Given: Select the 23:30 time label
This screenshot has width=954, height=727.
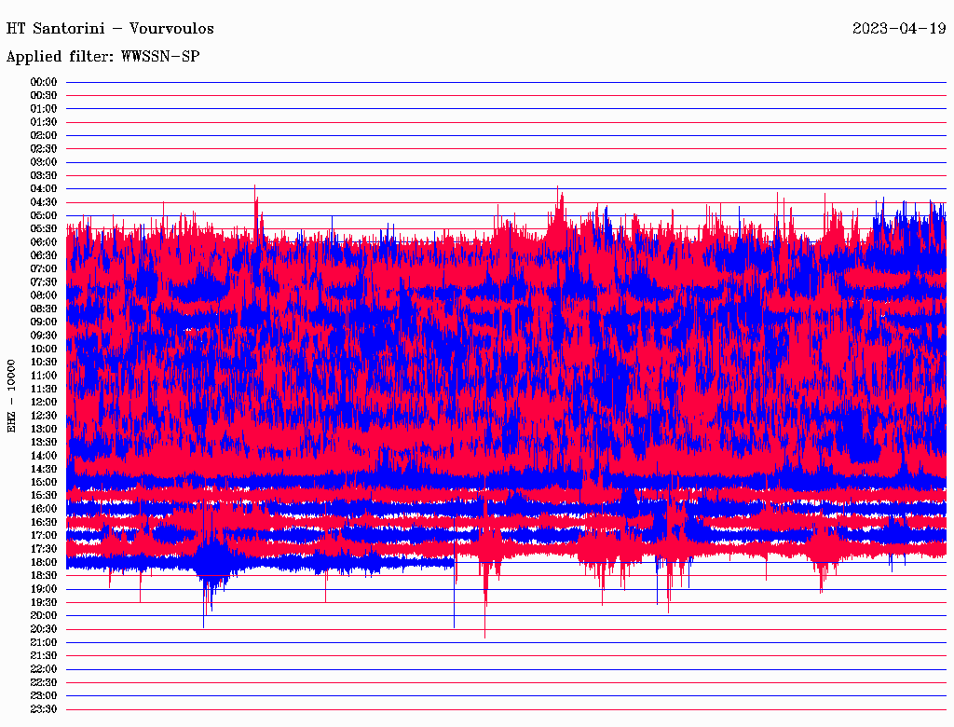Looking at the screenshot, I should coord(44,709).
